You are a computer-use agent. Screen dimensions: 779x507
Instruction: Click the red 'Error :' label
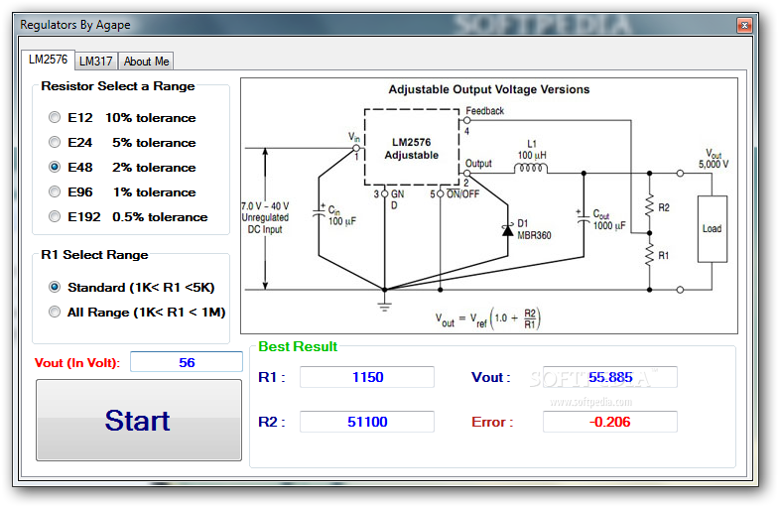click(492, 422)
